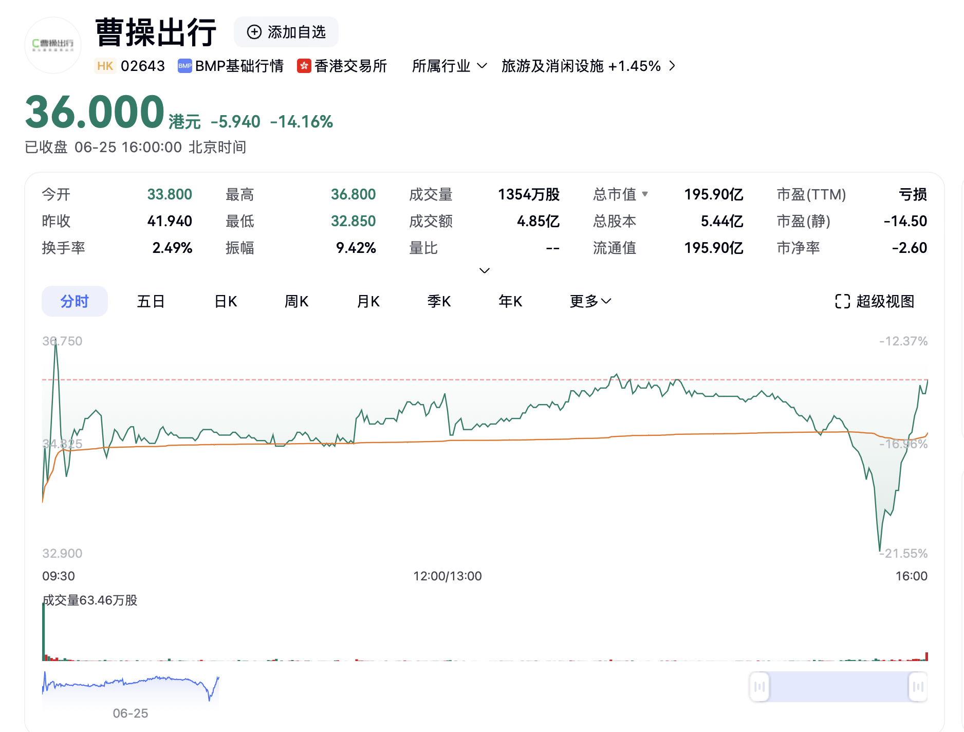Switch to 周K chart tab
Viewport: 964px width, 732px height.
tap(296, 301)
